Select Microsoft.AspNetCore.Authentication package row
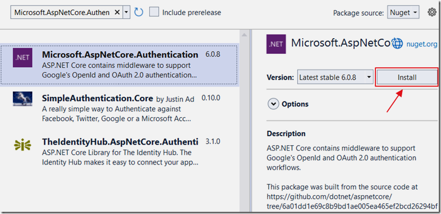This screenshot has height=214, width=441. [x=119, y=65]
